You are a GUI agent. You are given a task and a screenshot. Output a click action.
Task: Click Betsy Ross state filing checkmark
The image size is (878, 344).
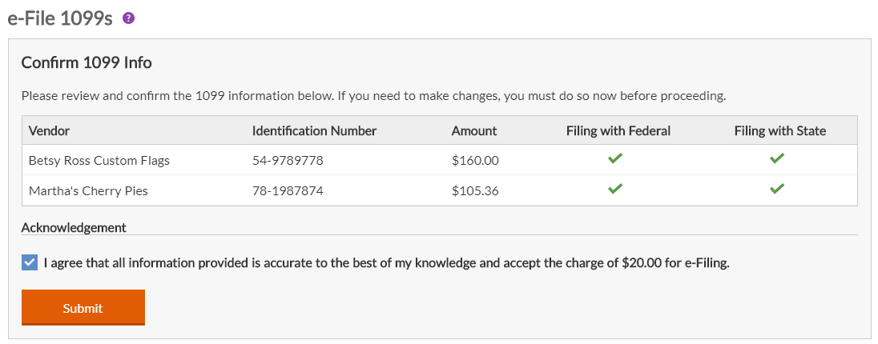click(x=776, y=159)
